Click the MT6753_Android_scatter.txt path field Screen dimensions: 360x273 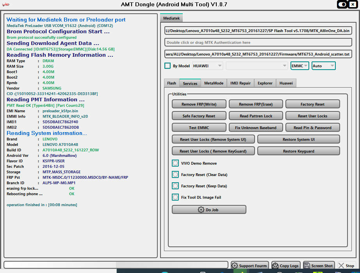pyautogui.click(x=258, y=54)
